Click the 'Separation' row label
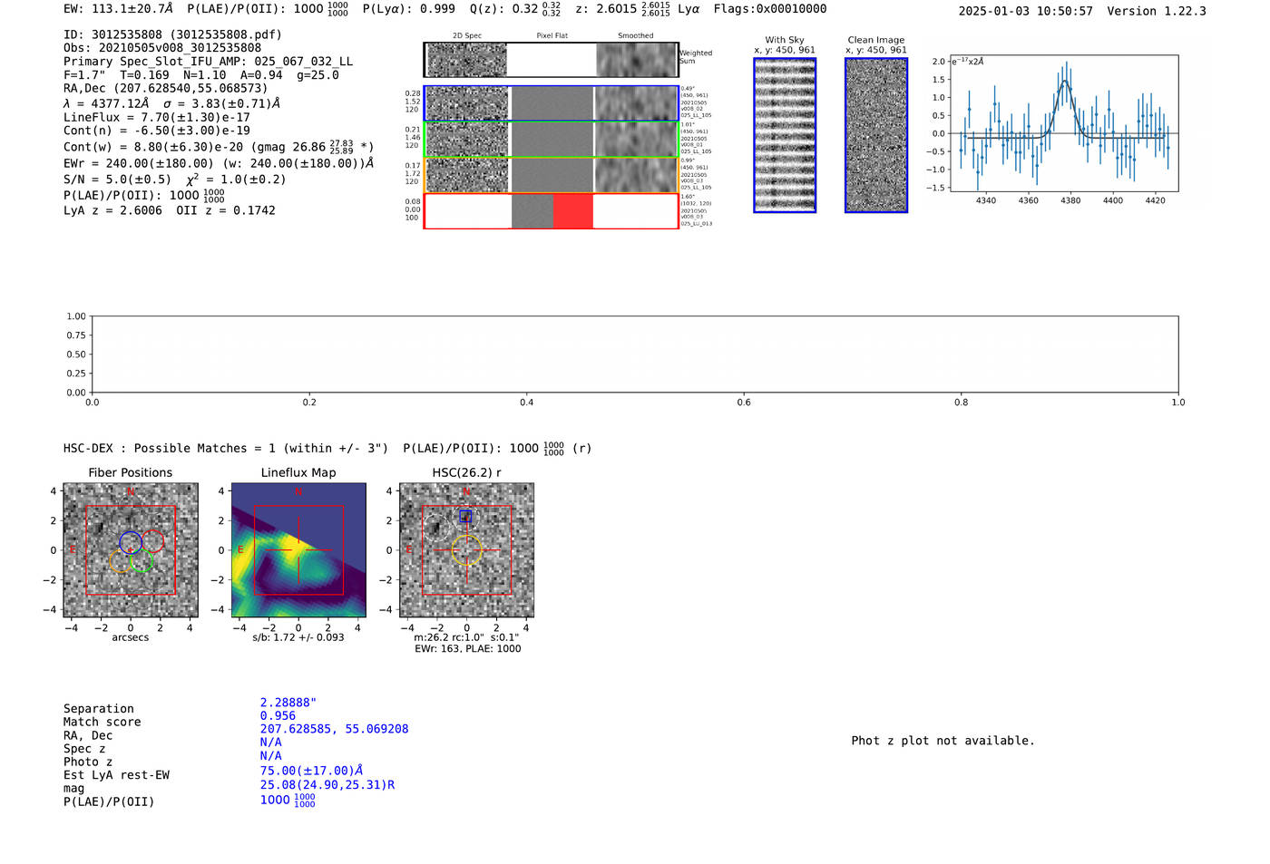 (x=99, y=709)
